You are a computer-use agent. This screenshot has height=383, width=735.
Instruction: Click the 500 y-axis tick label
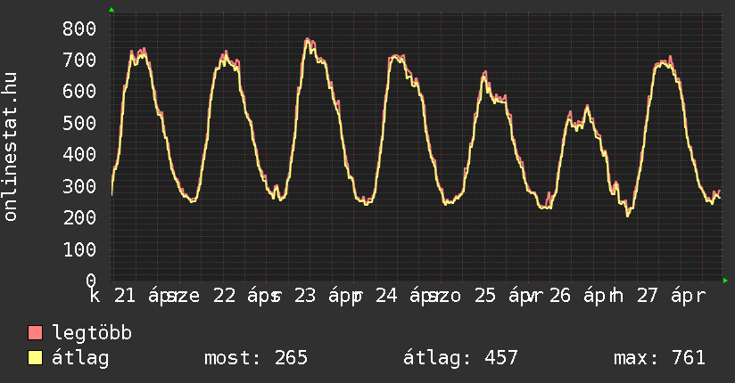pos(79,123)
